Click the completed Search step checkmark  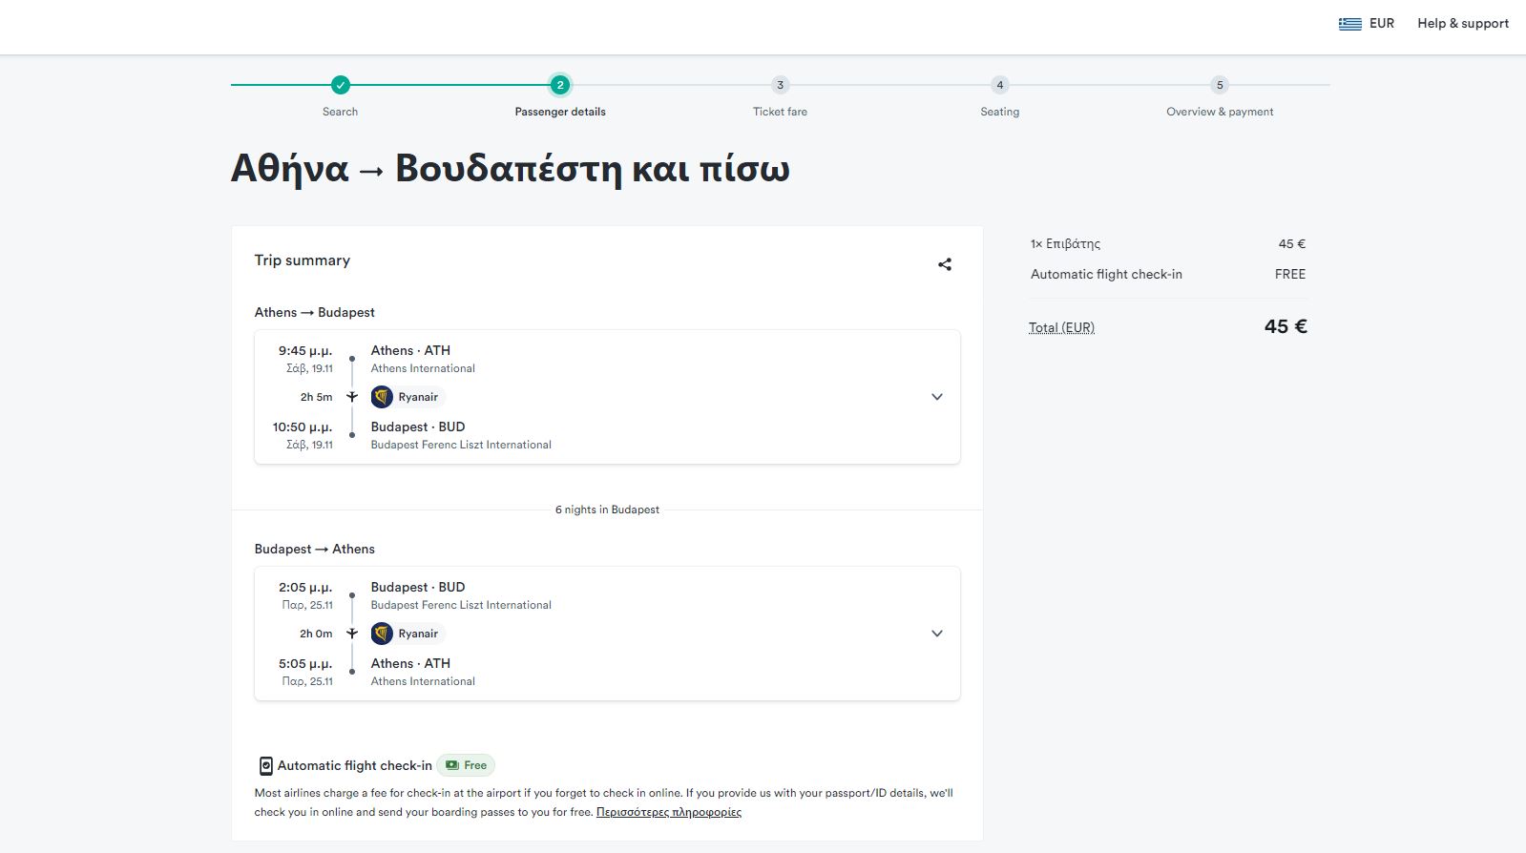(341, 85)
